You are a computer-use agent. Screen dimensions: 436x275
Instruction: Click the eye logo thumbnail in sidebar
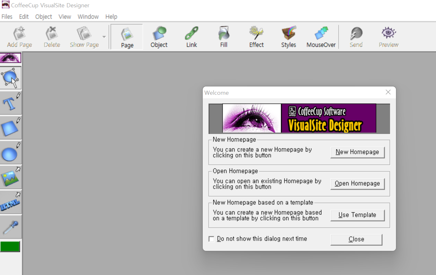pyautogui.click(x=10, y=58)
